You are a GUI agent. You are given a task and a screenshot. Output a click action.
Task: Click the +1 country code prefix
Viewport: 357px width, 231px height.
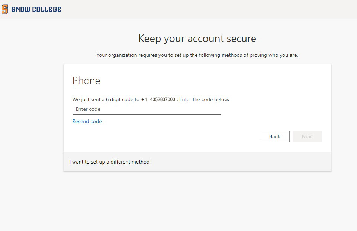(x=144, y=100)
